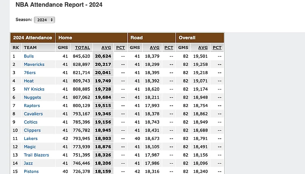The height and width of the screenshot is (174, 305).
Task: Select the Cavaliers team link
Action: (33, 114)
